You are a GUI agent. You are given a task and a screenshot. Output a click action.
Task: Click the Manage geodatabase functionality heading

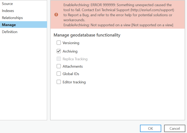pyautogui.click(x=87, y=35)
